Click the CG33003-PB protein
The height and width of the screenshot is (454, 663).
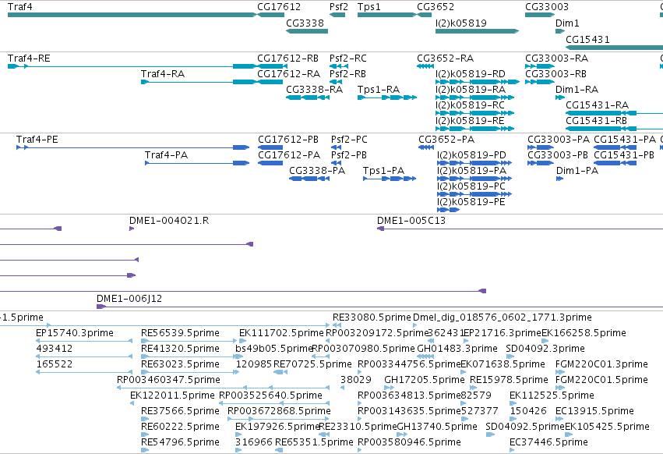pos(541,163)
